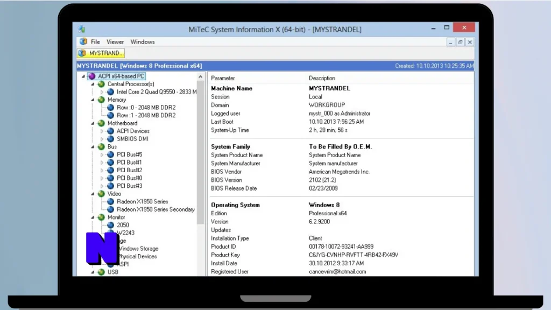Select Radeon X1950 Series Secondary
This screenshot has height=310, width=551.
pos(156,209)
